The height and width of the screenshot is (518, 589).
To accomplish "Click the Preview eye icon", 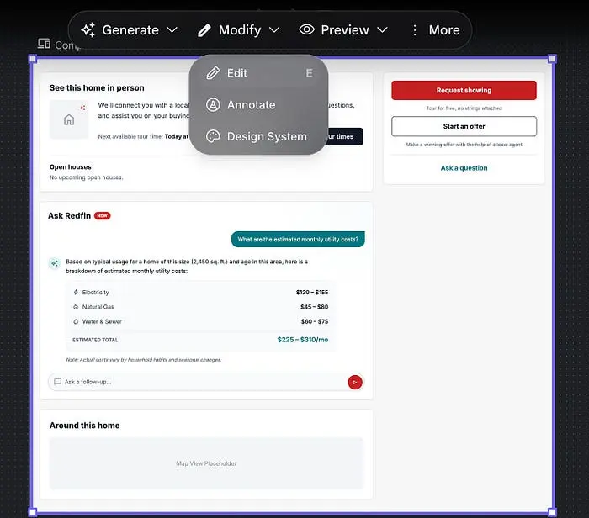I will (x=307, y=29).
